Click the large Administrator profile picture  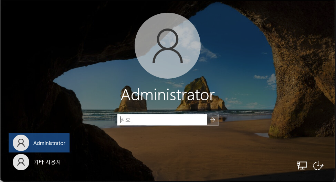[x=168, y=46]
